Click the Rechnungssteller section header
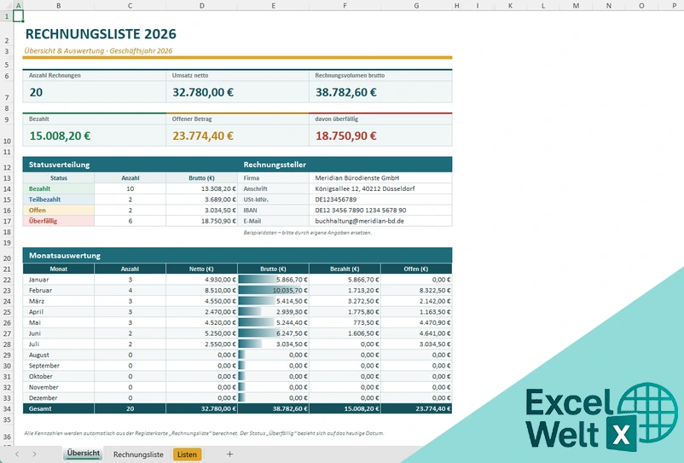 (275, 165)
